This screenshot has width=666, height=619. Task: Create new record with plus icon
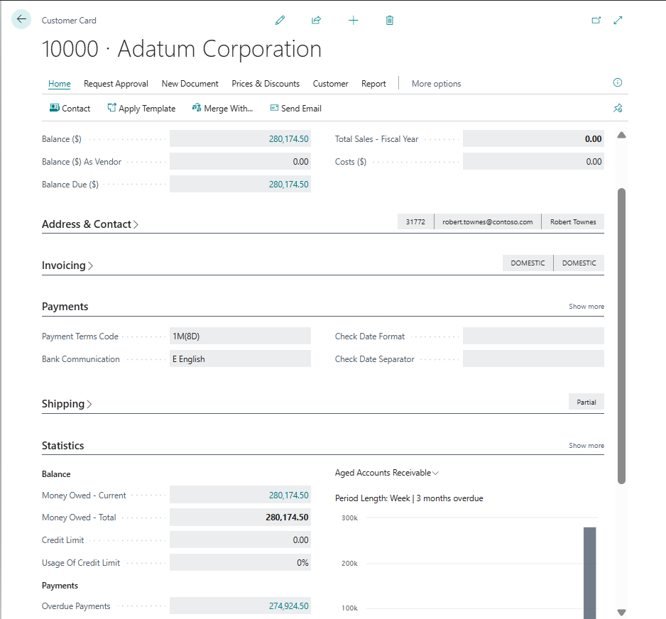[354, 20]
